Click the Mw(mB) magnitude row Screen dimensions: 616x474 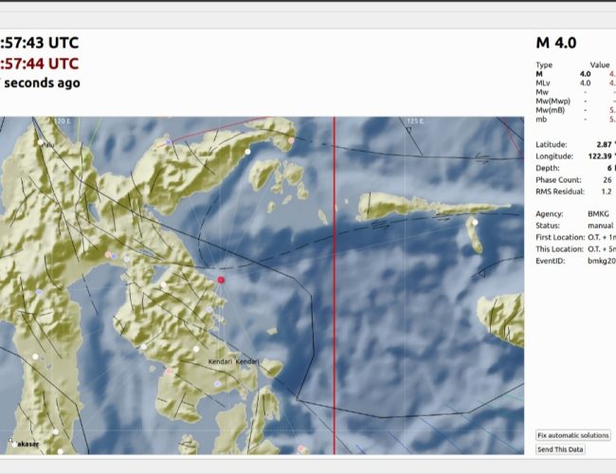[575, 110]
